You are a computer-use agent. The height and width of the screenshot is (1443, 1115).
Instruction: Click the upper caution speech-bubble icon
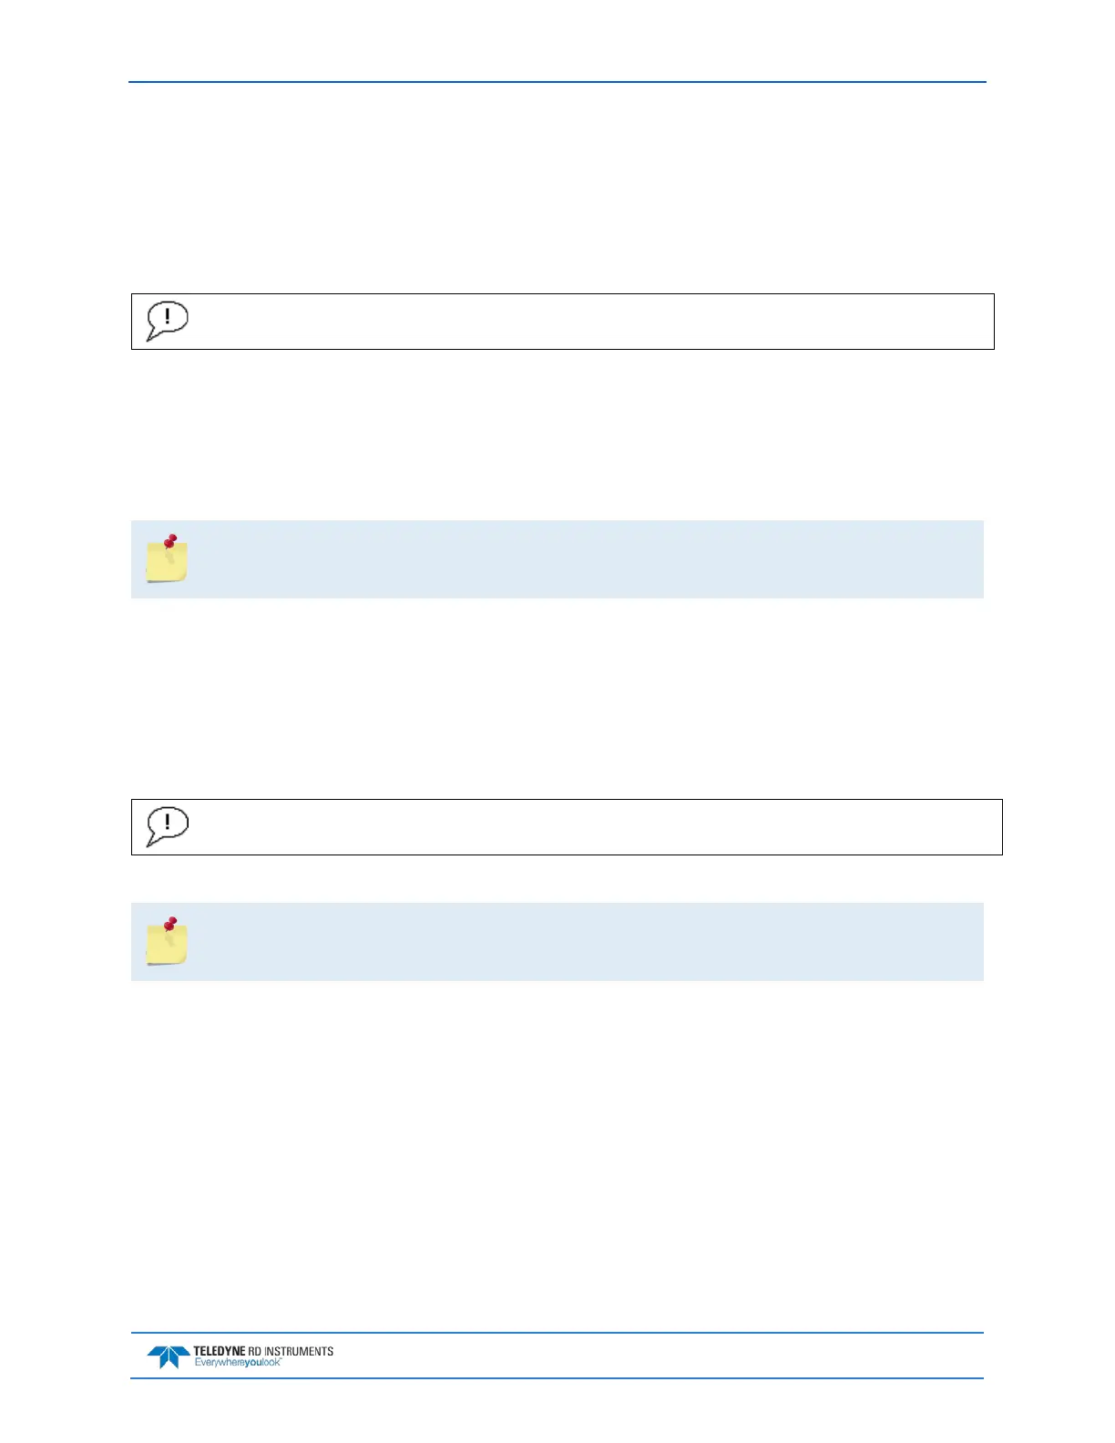tap(167, 321)
